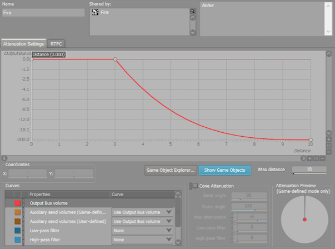Click the red dot in Attenuation Preview
Viewport: 335px width, 249px height.
coord(304,220)
